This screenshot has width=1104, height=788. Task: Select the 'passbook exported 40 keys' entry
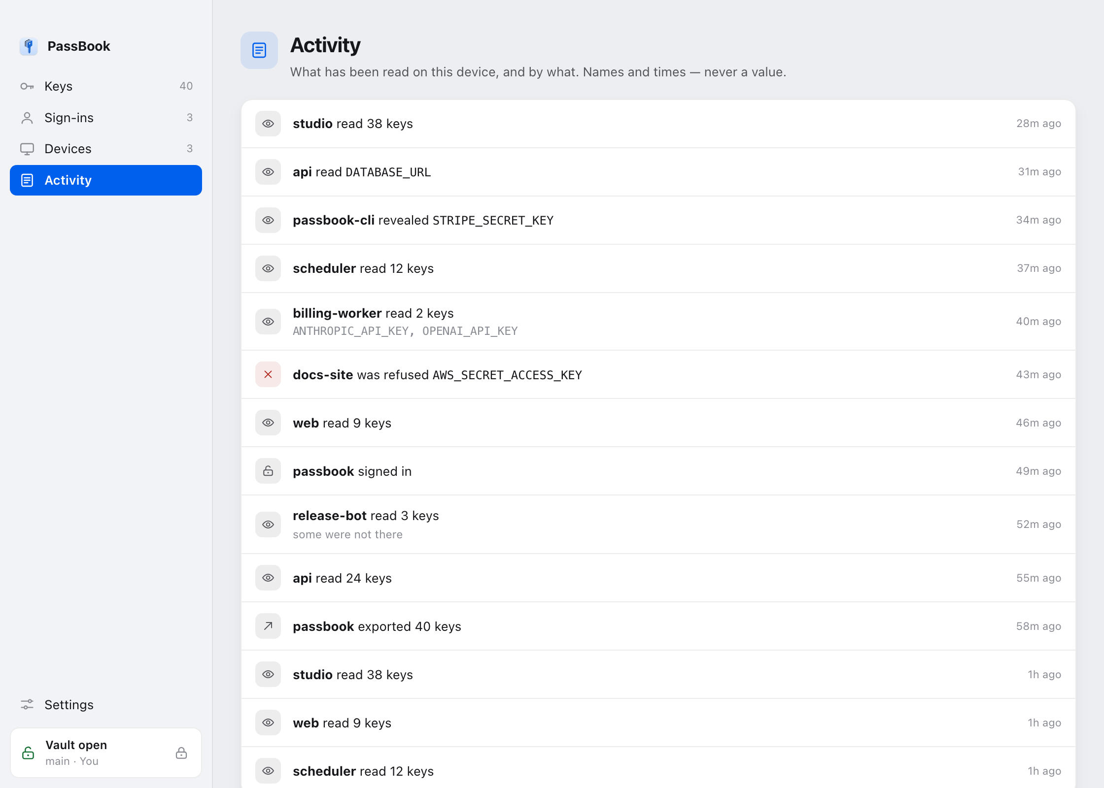658,626
